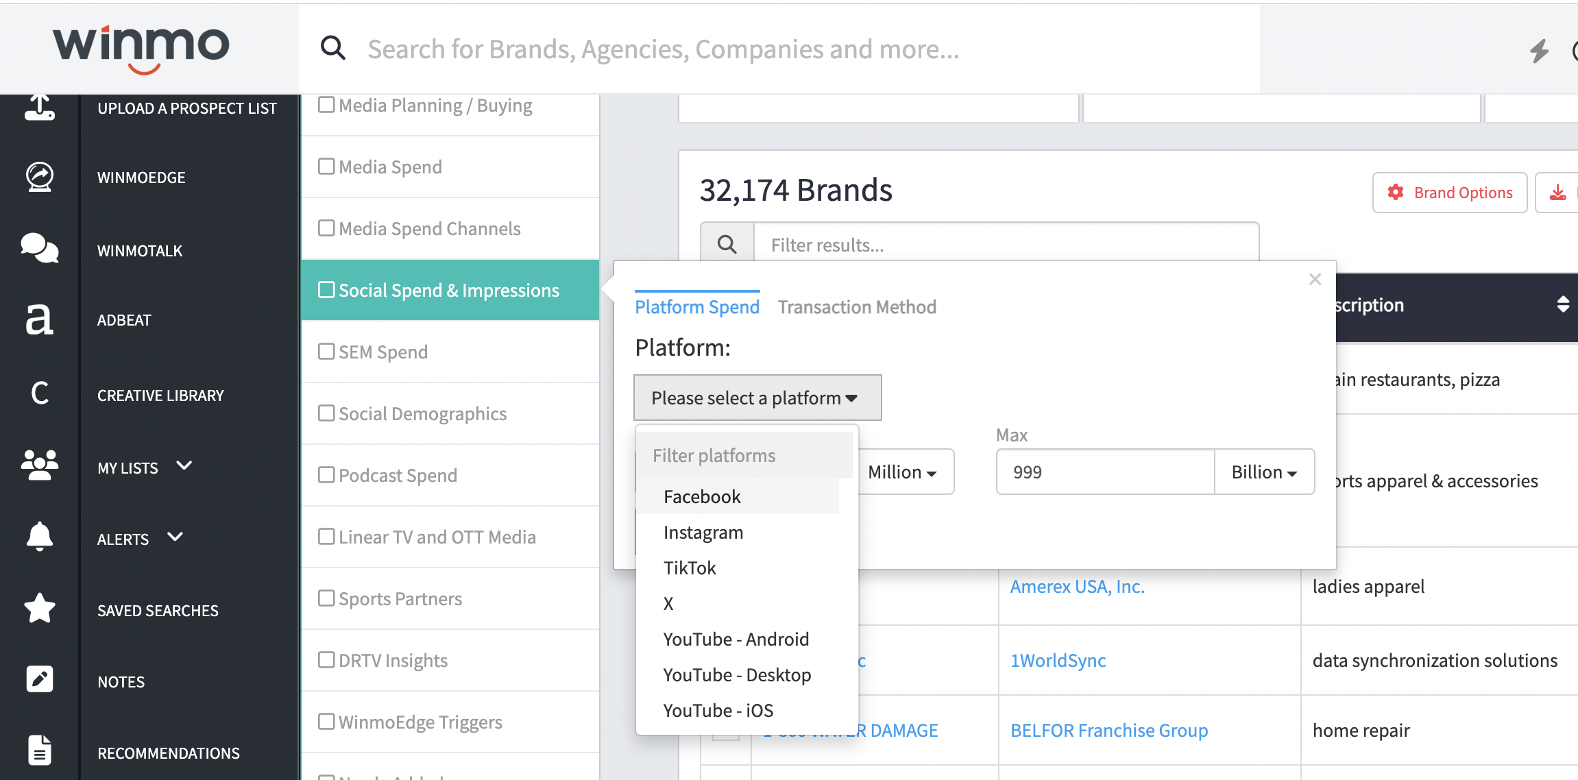Click the WinmoEdge gauge icon in the sidebar
The height and width of the screenshot is (780, 1578).
coord(40,177)
